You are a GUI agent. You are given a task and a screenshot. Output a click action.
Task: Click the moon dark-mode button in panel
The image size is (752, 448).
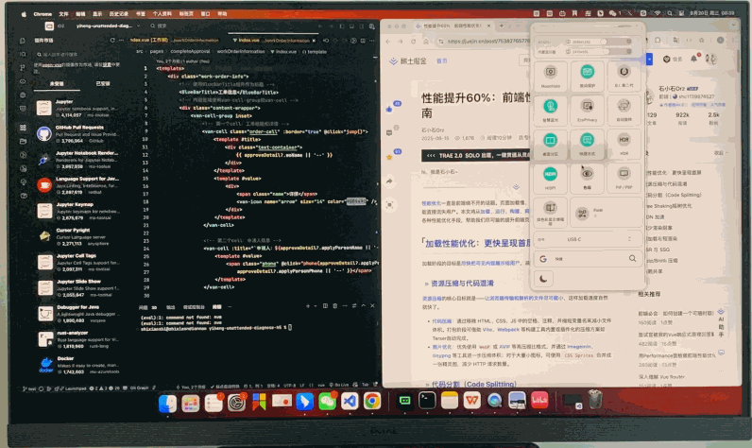[x=543, y=279]
